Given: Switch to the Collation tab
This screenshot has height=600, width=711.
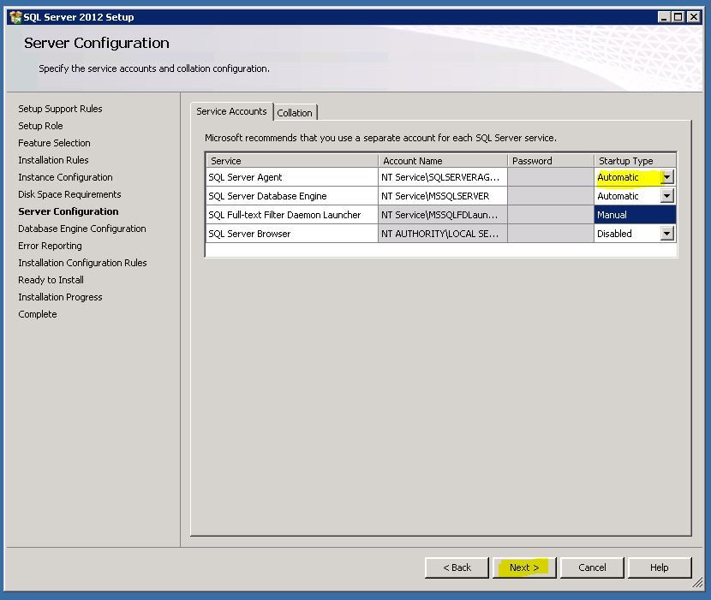Looking at the screenshot, I should point(295,113).
